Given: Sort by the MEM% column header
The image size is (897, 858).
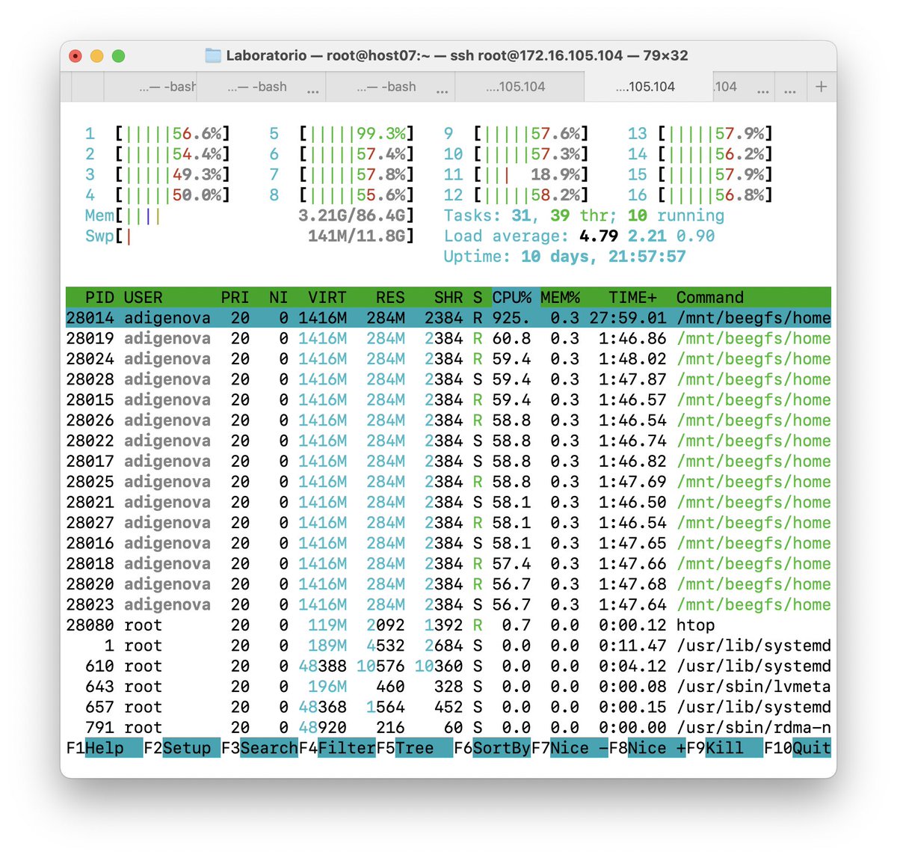Looking at the screenshot, I should coord(561,297).
